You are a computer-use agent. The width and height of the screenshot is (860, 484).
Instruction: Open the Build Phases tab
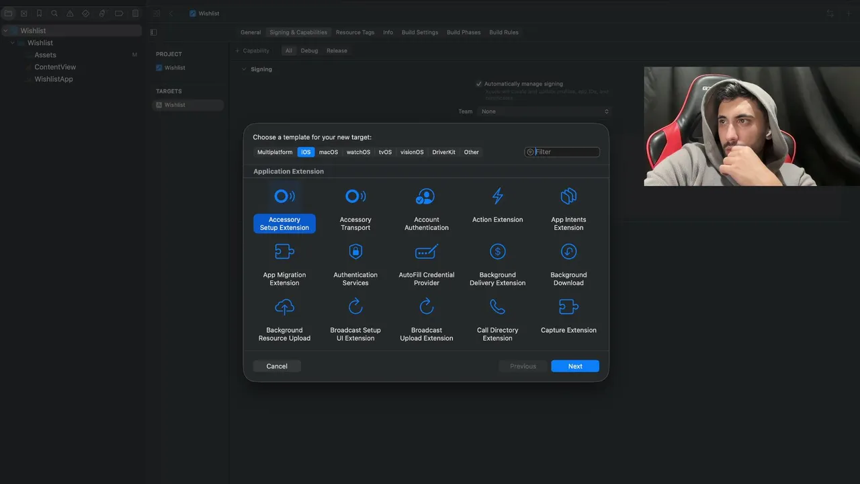(464, 32)
